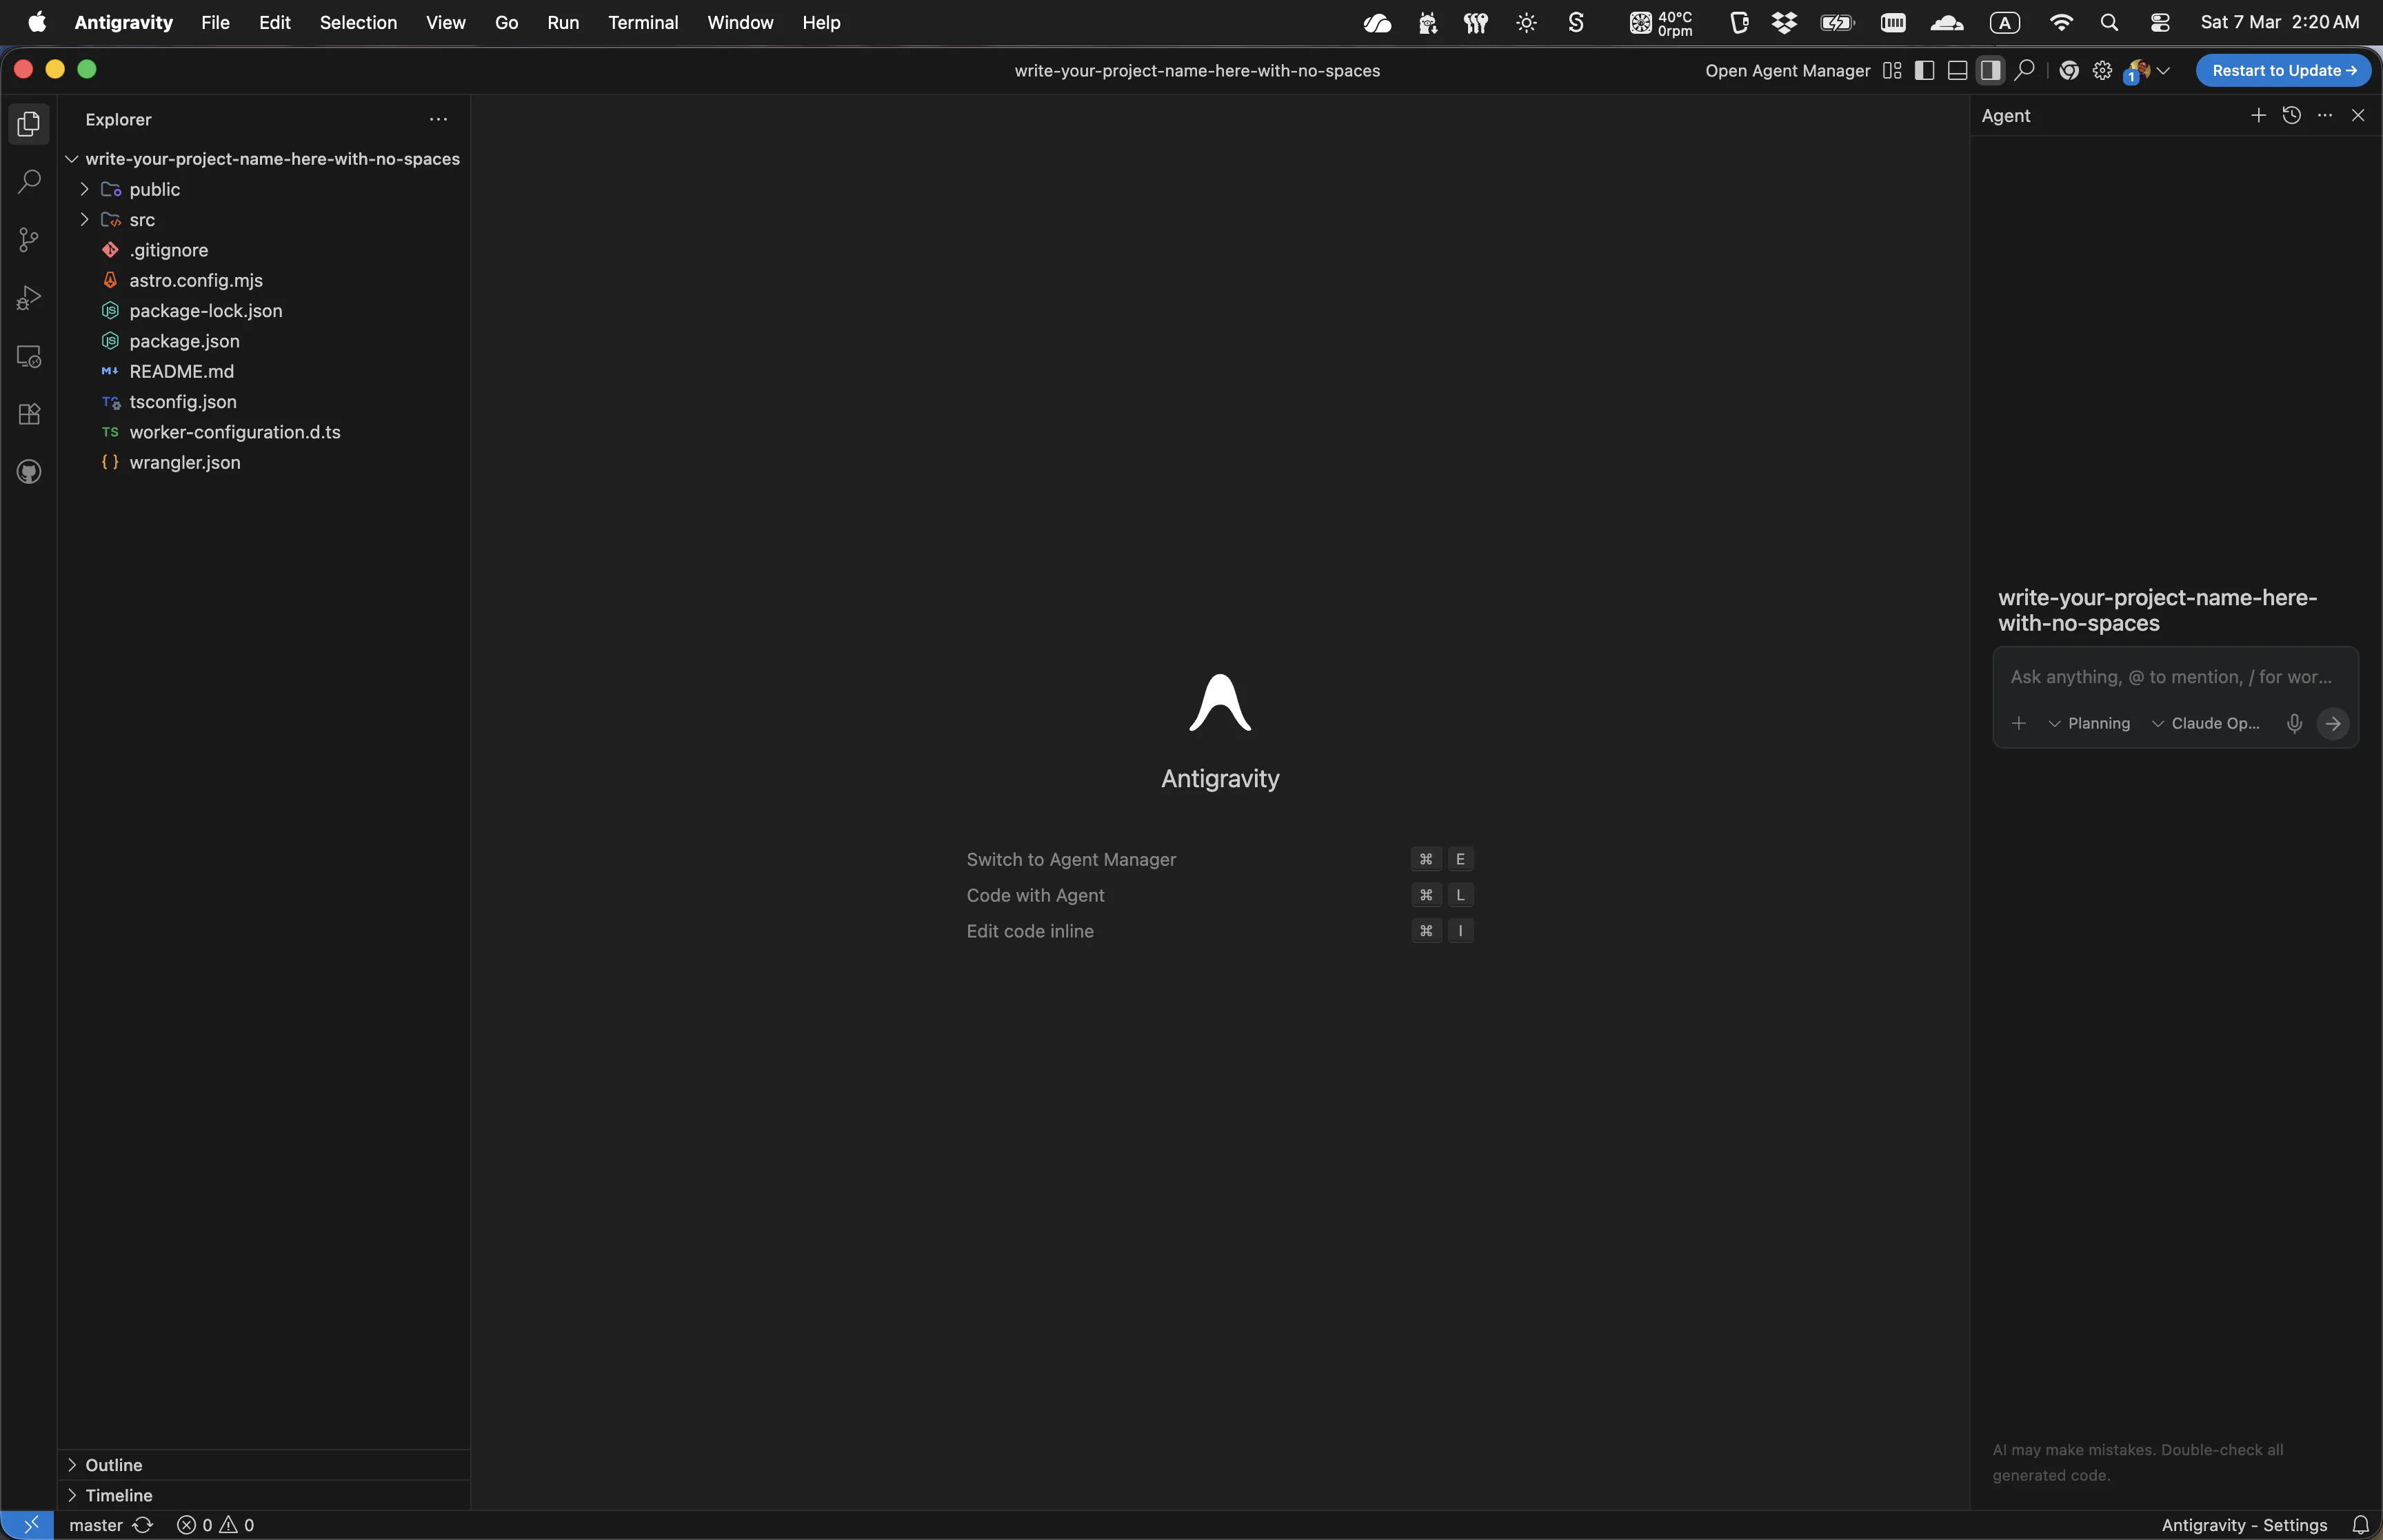This screenshot has height=1540, width=2383.
Task: Click the customize layout icon in the title bar
Action: coord(1892,70)
